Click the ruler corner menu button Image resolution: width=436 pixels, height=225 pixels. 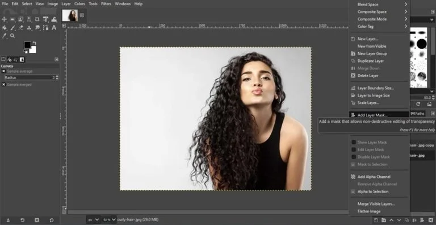pyautogui.click(x=64, y=26)
